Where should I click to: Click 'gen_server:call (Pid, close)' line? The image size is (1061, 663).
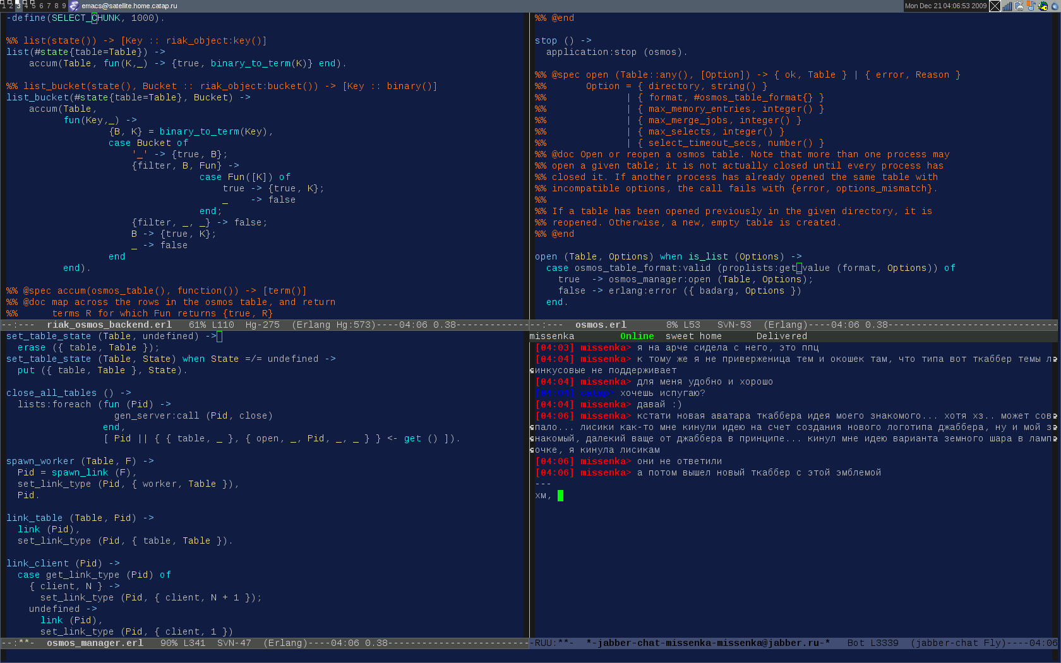(193, 415)
